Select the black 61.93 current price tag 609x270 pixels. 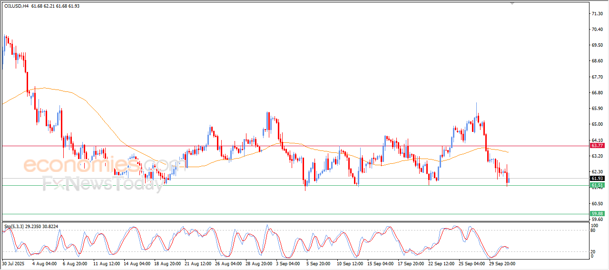pyautogui.click(x=597, y=178)
